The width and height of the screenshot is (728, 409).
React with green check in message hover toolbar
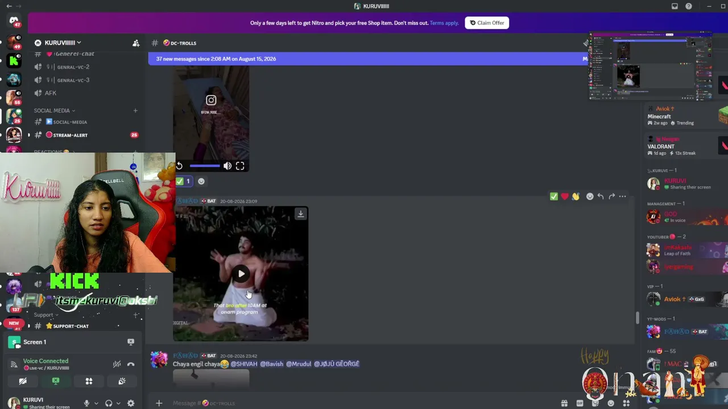coord(554,197)
